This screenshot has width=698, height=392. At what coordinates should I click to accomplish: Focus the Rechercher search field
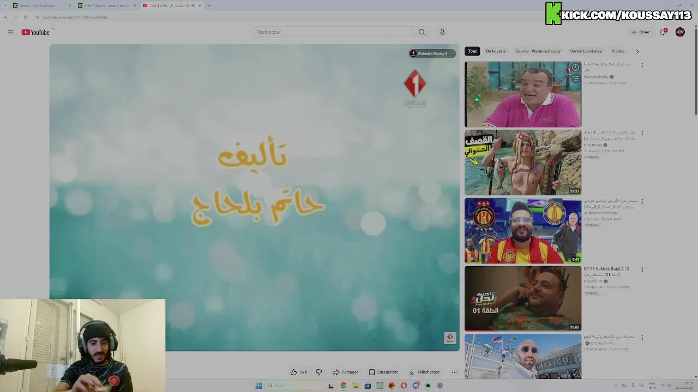pyautogui.click(x=333, y=32)
